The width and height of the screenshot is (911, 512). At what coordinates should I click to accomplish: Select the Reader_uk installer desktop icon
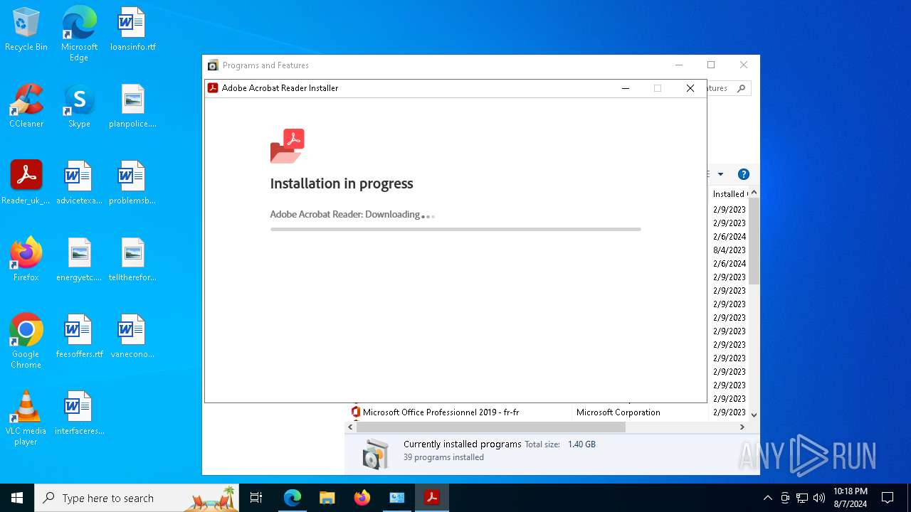tap(26, 183)
